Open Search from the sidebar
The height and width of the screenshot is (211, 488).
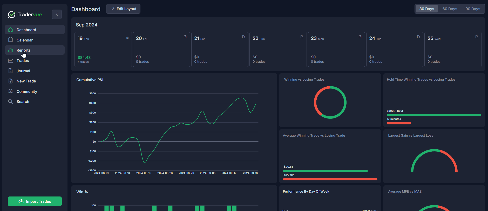point(35,101)
